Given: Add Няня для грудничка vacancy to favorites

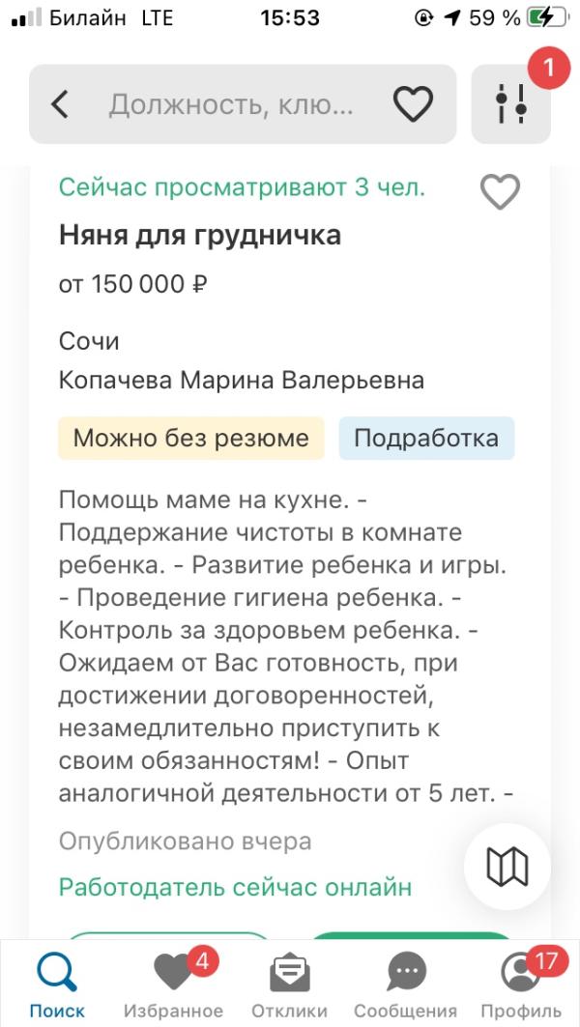Looking at the screenshot, I should 500,192.
